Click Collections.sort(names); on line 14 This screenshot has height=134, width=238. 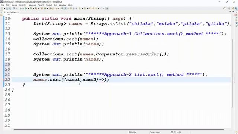[66, 39]
